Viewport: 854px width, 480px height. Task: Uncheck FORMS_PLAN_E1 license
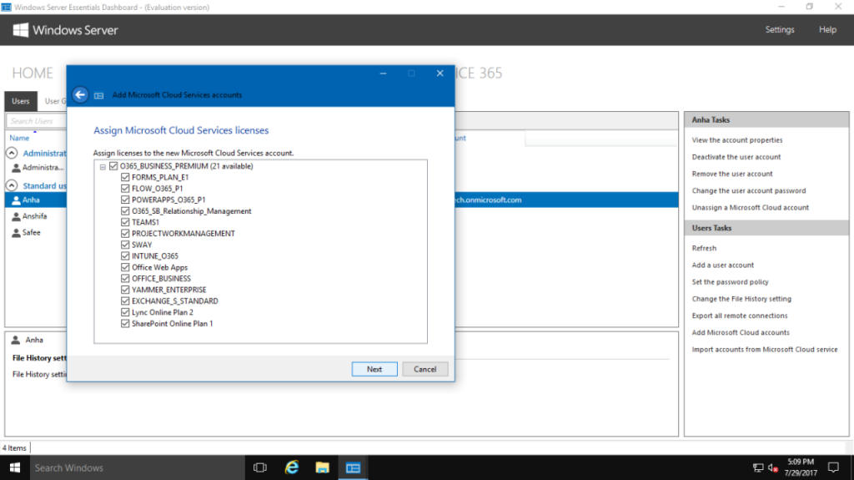tap(125, 177)
